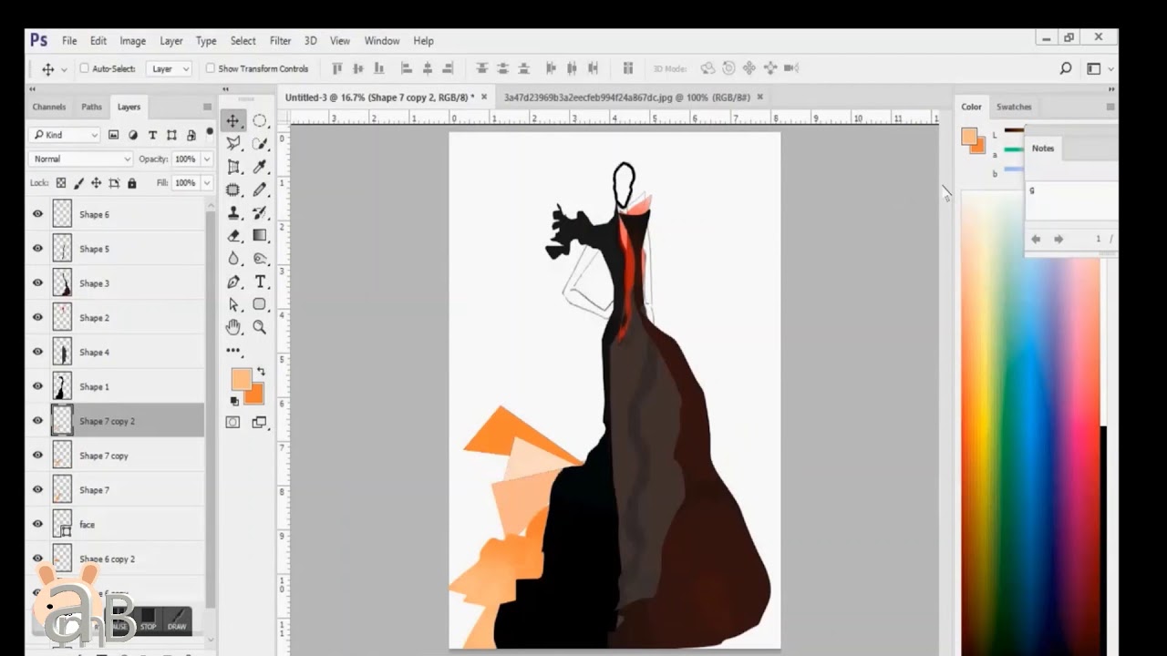Filter layers by pixel layer icon
This screenshot has width=1167, height=656.
click(x=114, y=135)
